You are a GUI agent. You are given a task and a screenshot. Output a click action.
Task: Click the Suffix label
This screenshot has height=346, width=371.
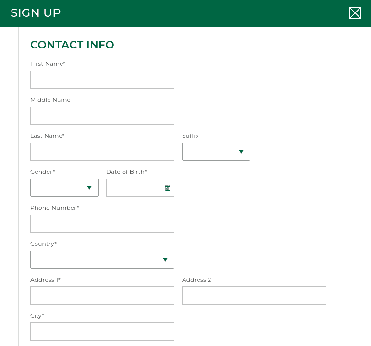tap(190, 136)
